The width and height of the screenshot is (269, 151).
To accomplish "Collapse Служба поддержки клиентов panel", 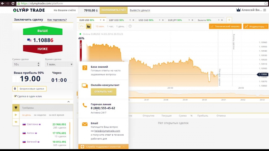I will [x=124, y=147].
